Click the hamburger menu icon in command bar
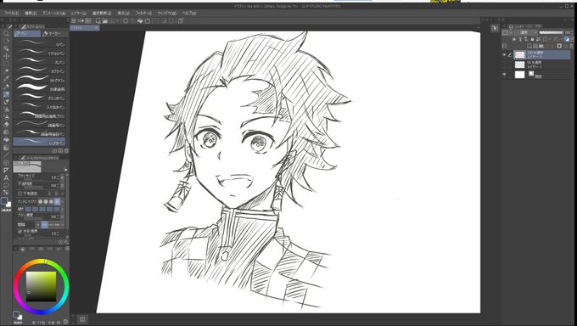Viewport: 577px width, 326px height. (x=73, y=20)
